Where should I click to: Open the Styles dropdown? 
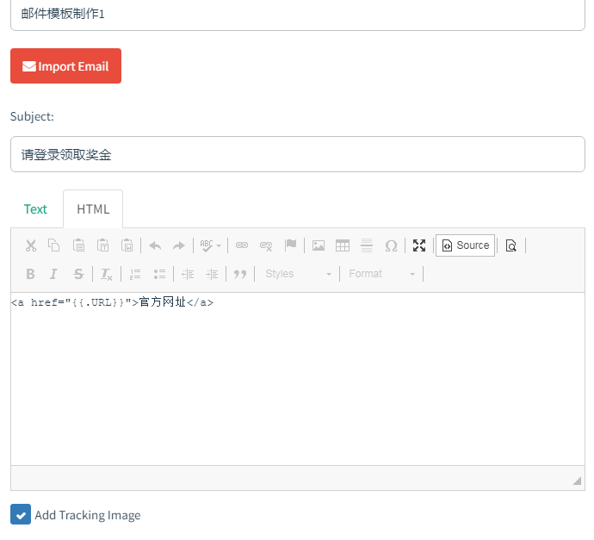pos(298,274)
